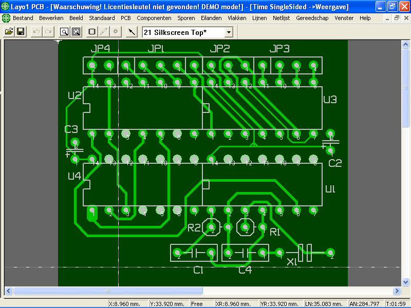Viewport: 411px width, 308px height.
Task: Open the Bestand menu
Action: tap(23, 18)
